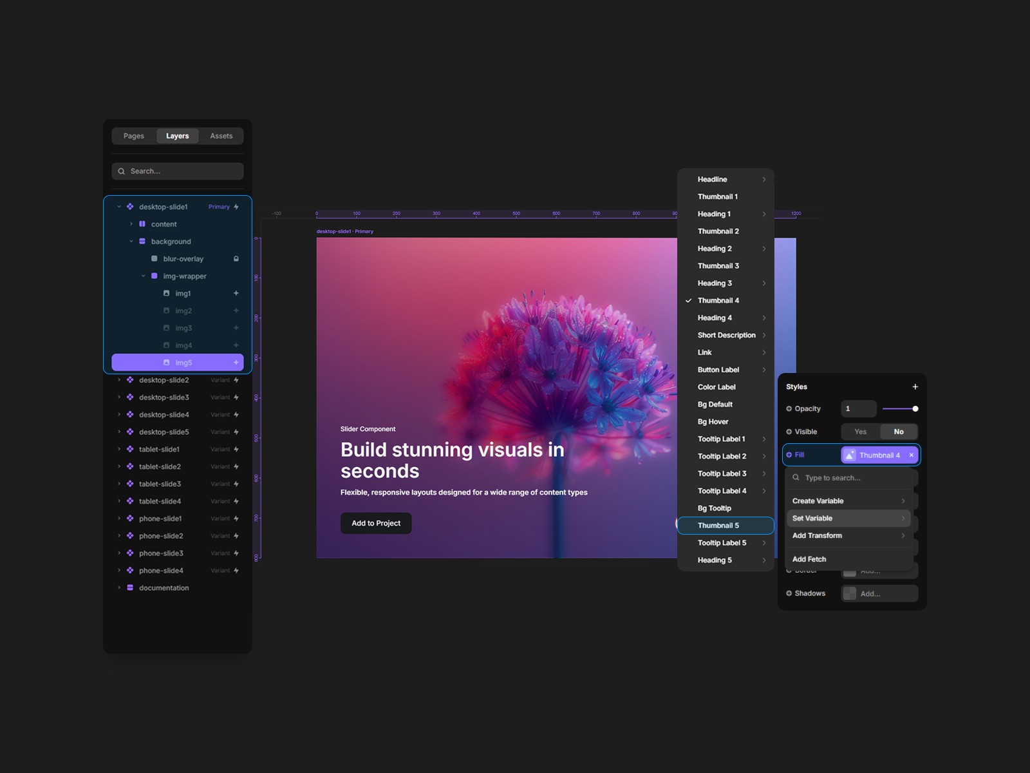Collapse the desktop-slide1 component

[119, 207]
